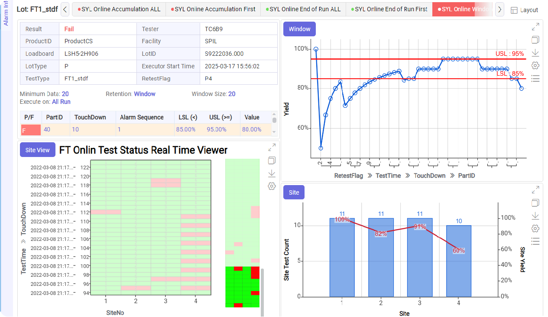The height and width of the screenshot is (317, 548).
Task: Show the Window chart legend list
Action: pos(535,78)
